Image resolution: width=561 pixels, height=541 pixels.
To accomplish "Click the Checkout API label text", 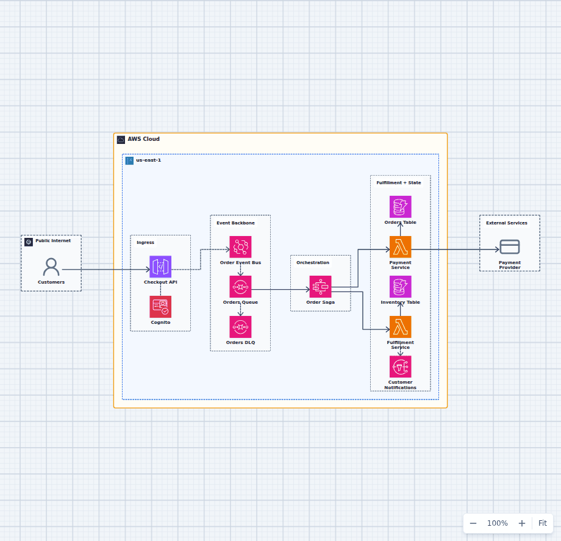I will click(x=160, y=282).
